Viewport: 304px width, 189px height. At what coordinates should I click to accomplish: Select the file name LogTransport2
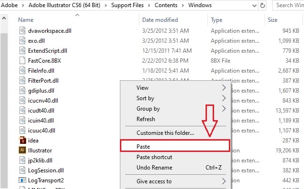[46, 180]
